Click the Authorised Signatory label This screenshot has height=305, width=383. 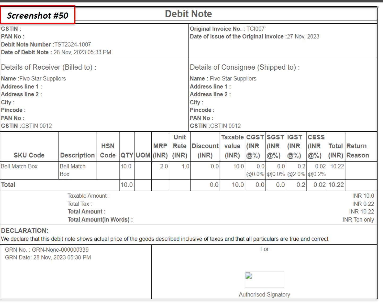coord(264,295)
